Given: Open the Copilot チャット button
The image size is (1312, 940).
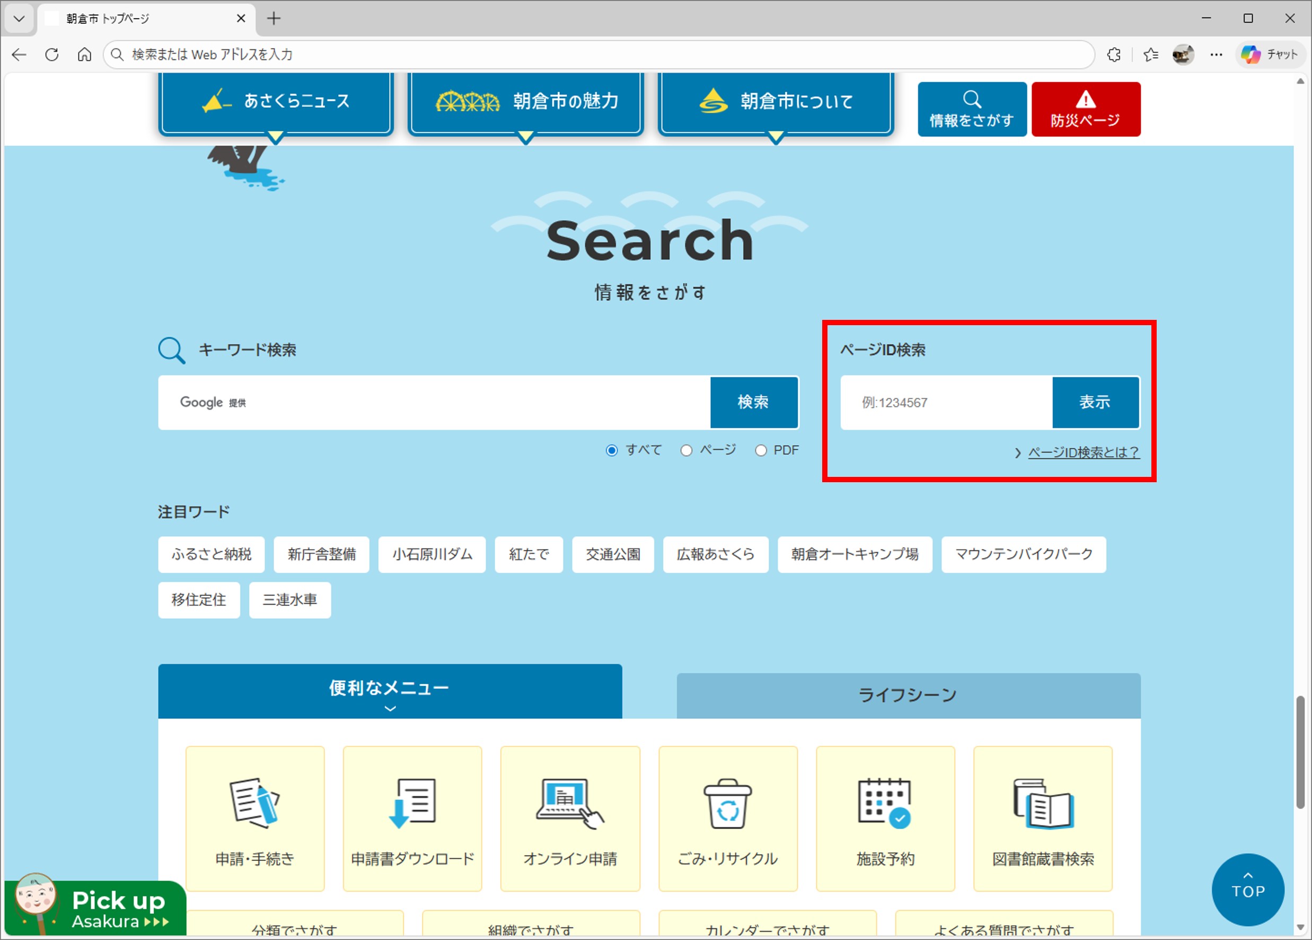Looking at the screenshot, I should (x=1270, y=55).
